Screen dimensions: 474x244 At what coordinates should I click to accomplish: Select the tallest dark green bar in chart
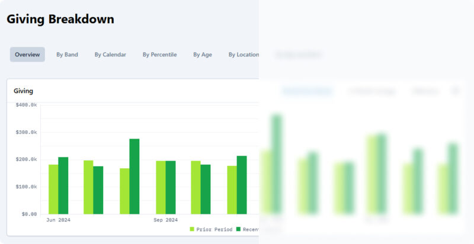(134, 176)
